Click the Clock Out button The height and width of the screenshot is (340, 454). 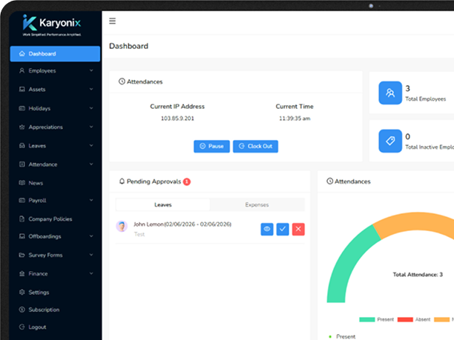[x=255, y=146]
